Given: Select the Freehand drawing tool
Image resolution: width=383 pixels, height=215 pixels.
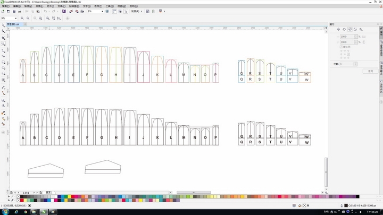Looking at the screenshot, I should (x=3, y=51).
